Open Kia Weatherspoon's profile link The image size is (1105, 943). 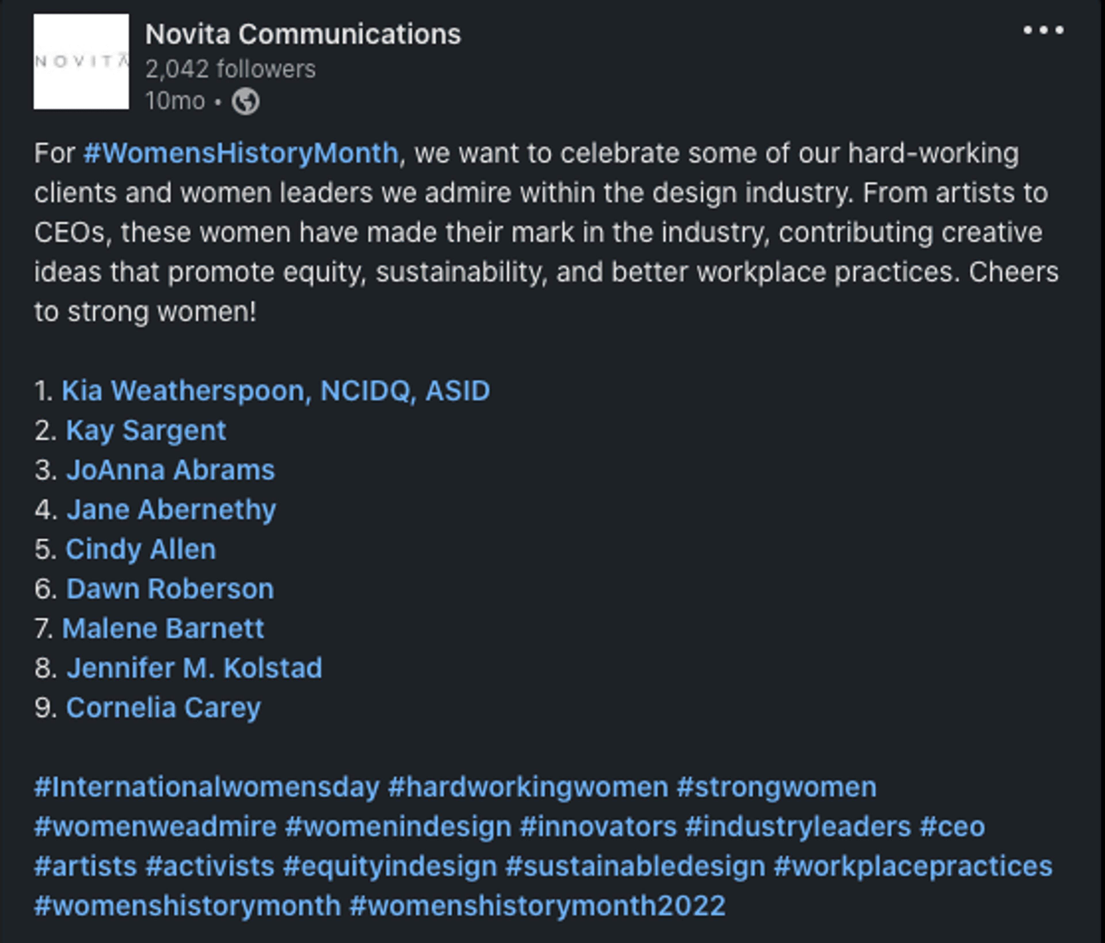275,391
